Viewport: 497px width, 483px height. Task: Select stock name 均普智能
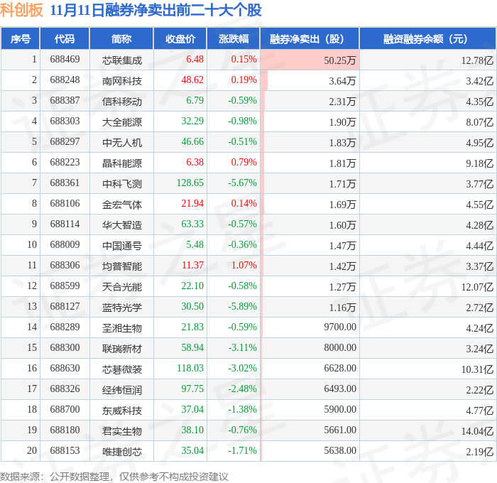pyautogui.click(x=121, y=266)
